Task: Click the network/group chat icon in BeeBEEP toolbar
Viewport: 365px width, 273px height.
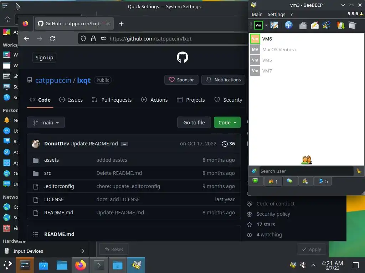Action: pyautogui.click(x=327, y=25)
